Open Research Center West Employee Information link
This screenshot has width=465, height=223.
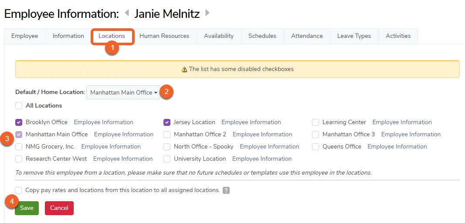point(123,159)
